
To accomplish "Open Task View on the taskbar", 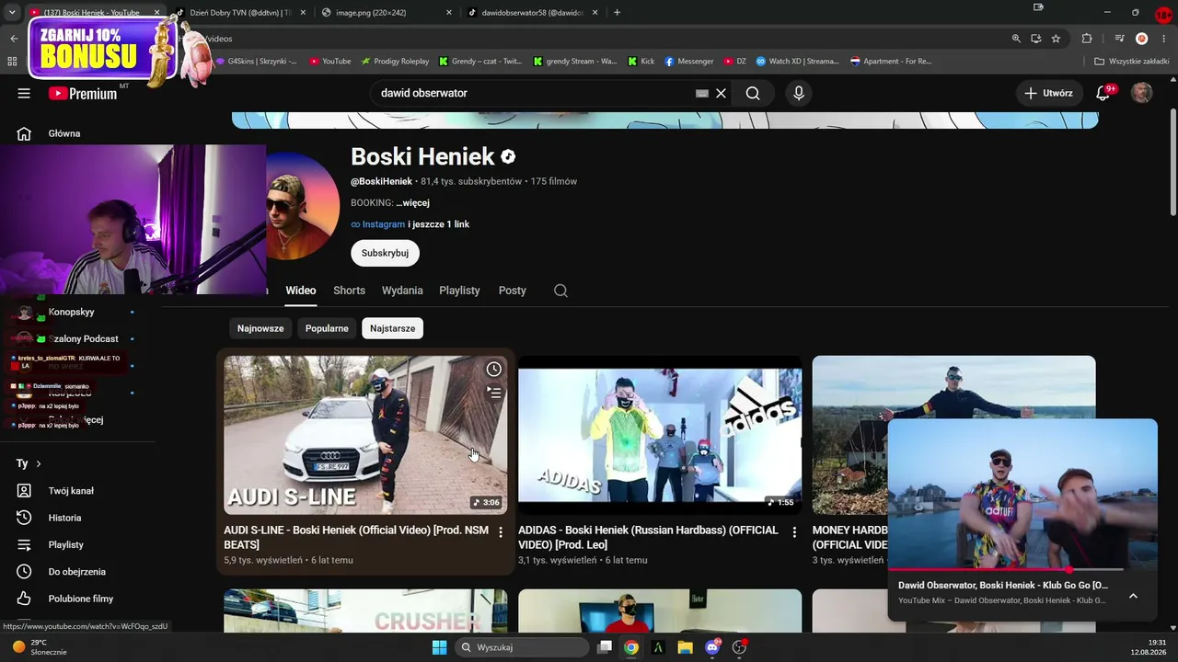I will (x=605, y=647).
